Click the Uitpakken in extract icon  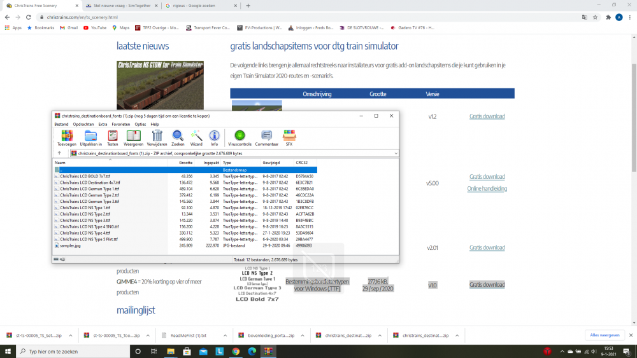pyautogui.click(x=91, y=136)
